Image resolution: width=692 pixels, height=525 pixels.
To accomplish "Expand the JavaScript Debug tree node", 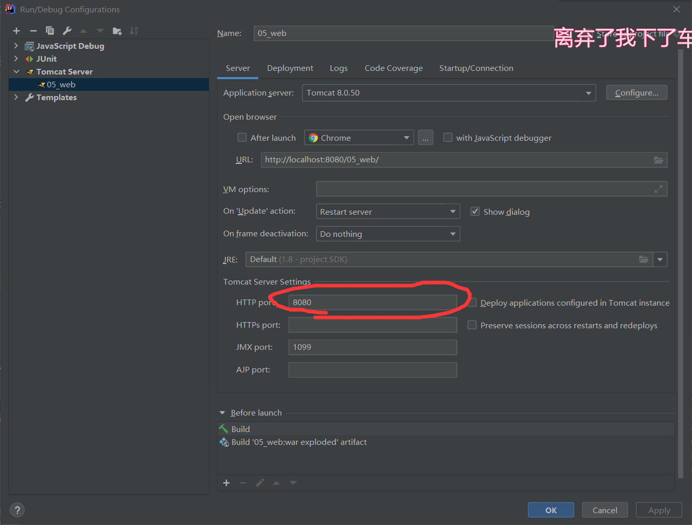I will point(16,46).
